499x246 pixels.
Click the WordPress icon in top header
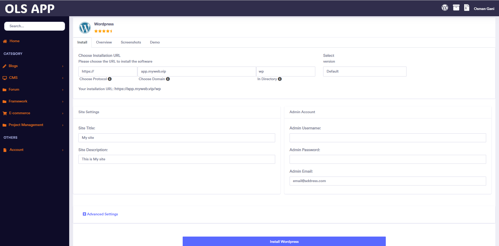tap(445, 8)
